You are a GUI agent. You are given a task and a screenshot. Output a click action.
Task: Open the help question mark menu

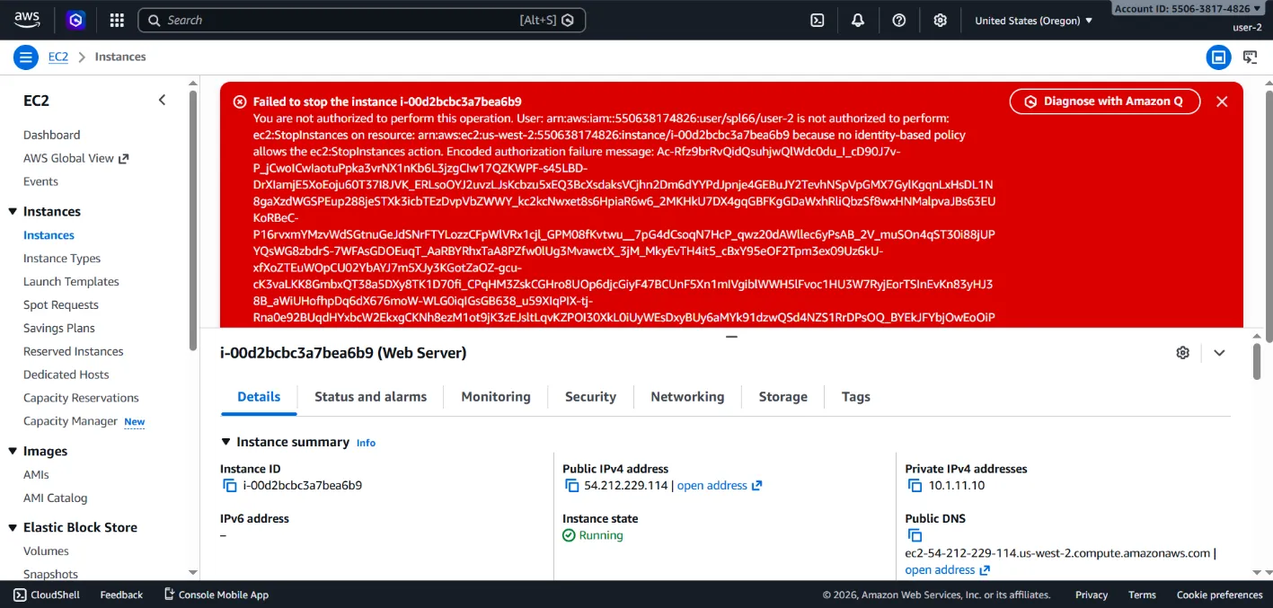[899, 20]
